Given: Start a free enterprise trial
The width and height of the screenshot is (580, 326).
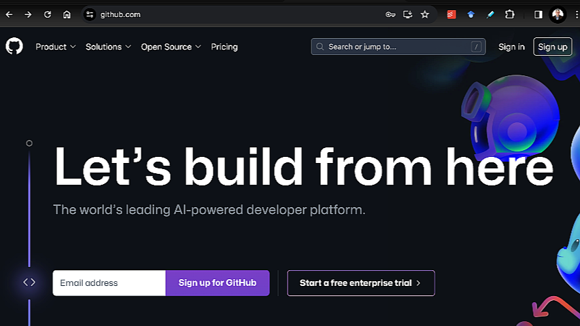Looking at the screenshot, I should pos(360,283).
